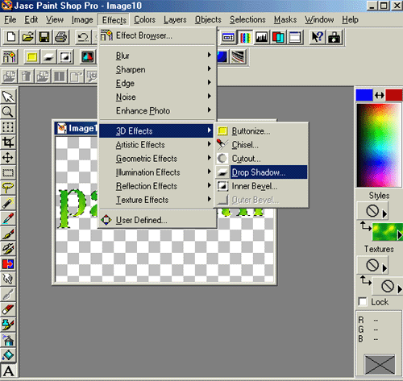The width and height of the screenshot is (403, 381).
Task: Swap foreground and background colors arrow
Action: [379, 95]
